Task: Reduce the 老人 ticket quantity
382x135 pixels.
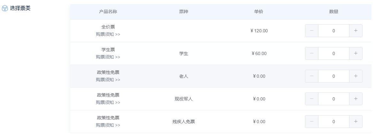Action: [312, 76]
